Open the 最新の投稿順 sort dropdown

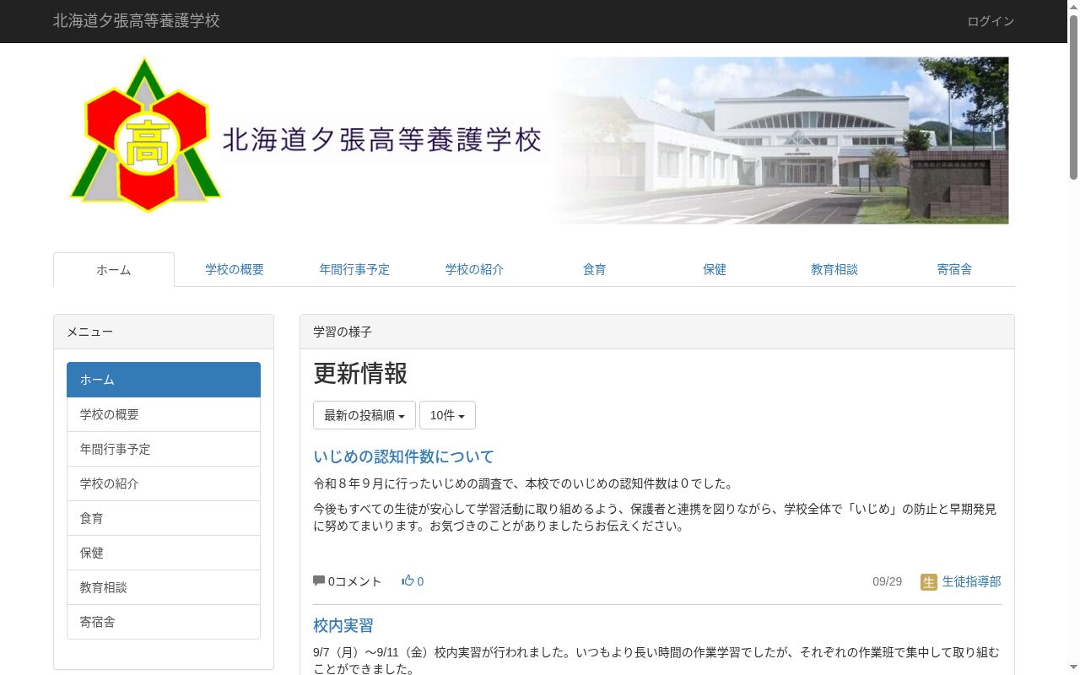point(364,415)
